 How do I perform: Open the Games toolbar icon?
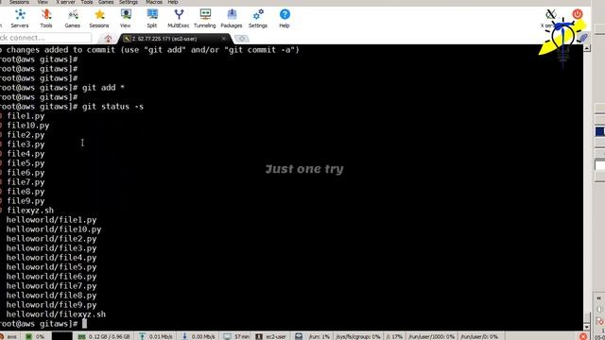[73, 19]
